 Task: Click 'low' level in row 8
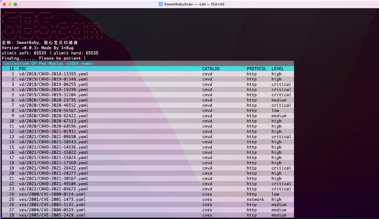275,110
